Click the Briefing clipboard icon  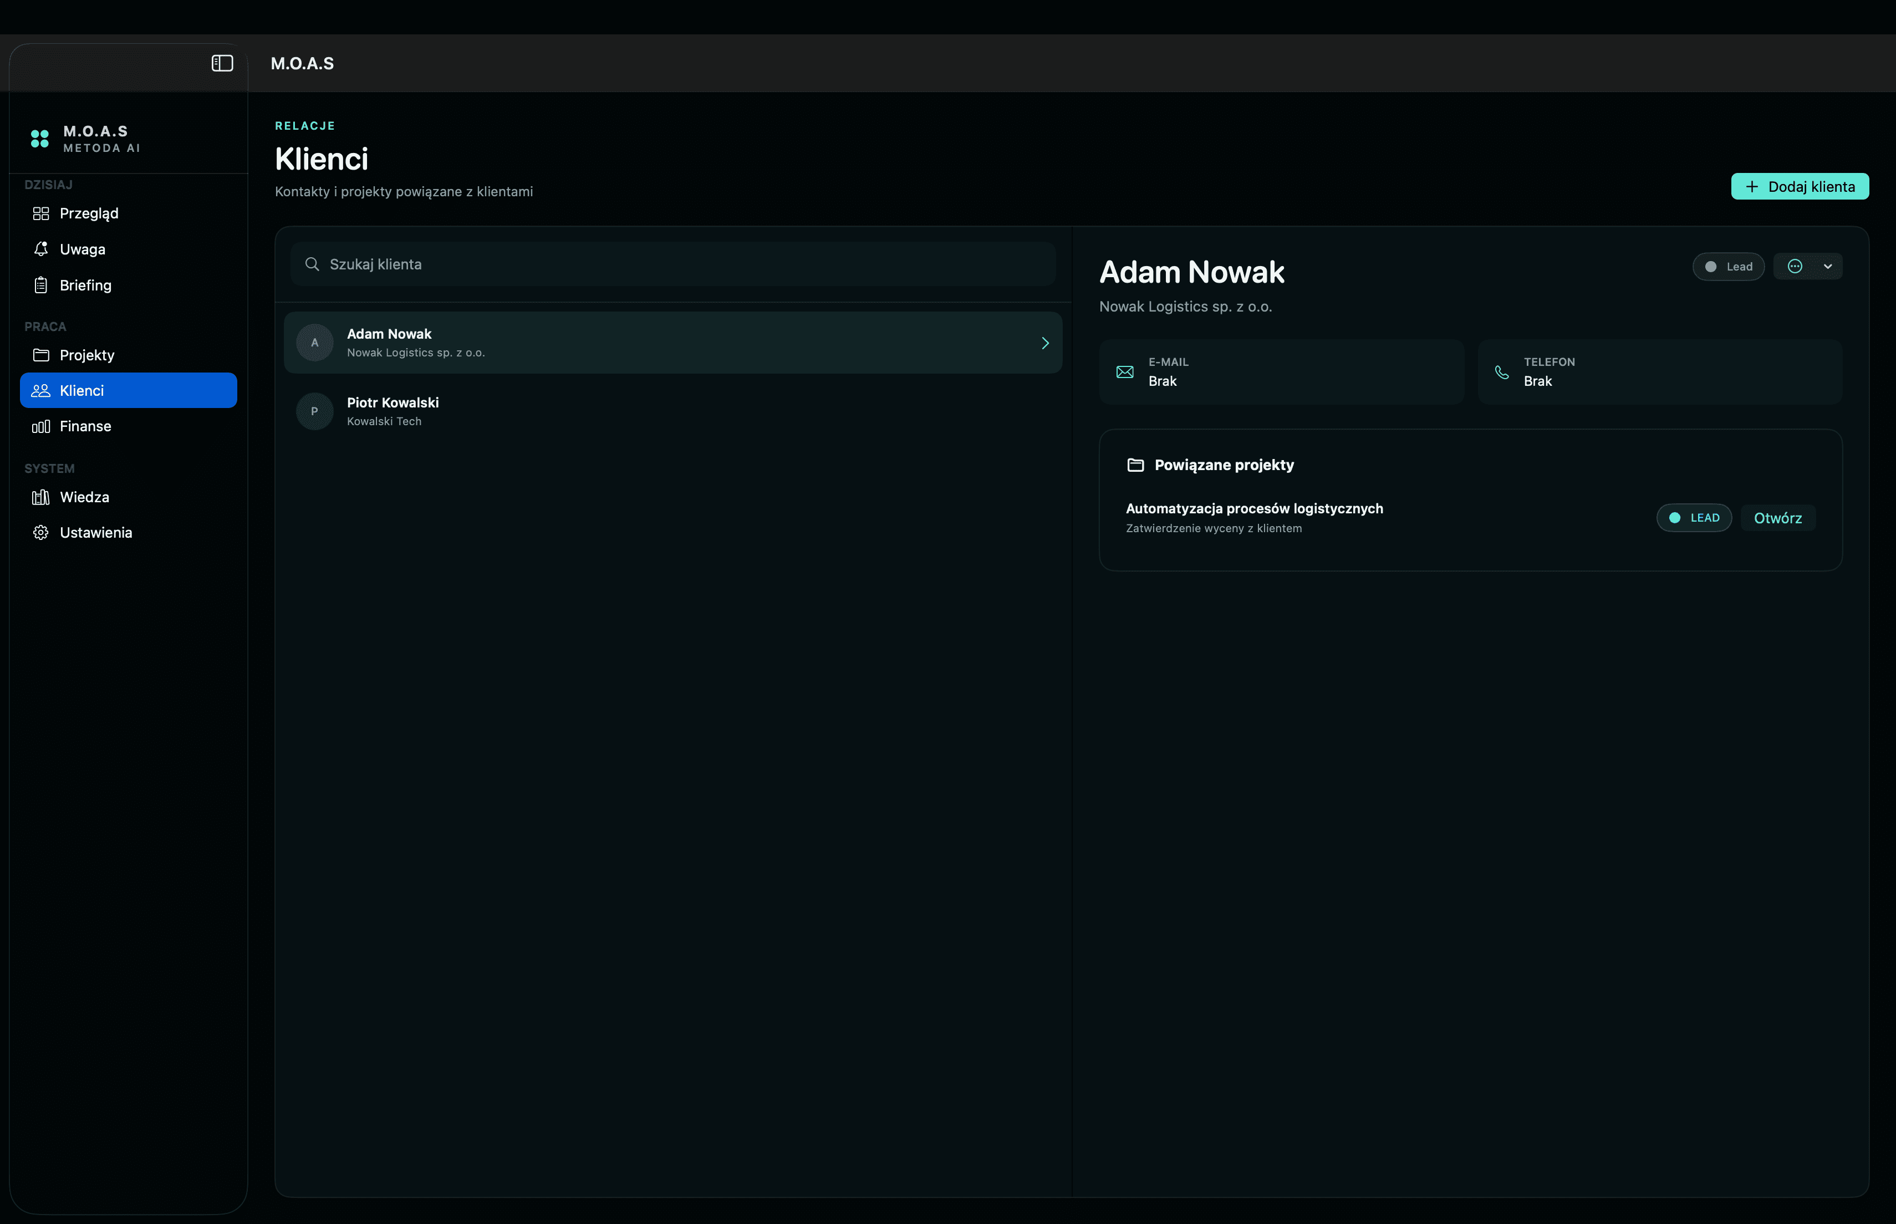(x=40, y=284)
